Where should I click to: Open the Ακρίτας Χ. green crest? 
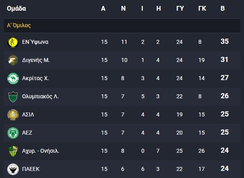coord(13,79)
